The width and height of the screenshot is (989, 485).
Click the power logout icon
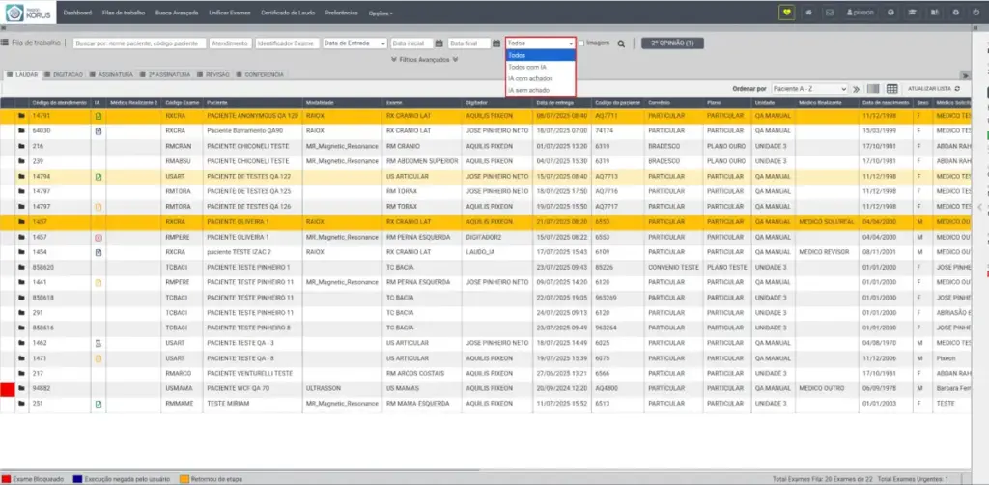click(x=976, y=13)
